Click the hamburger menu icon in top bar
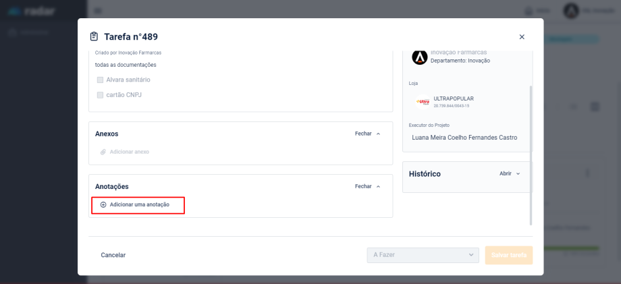Image resolution: width=621 pixels, height=284 pixels. pyautogui.click(x=99, y=11)
